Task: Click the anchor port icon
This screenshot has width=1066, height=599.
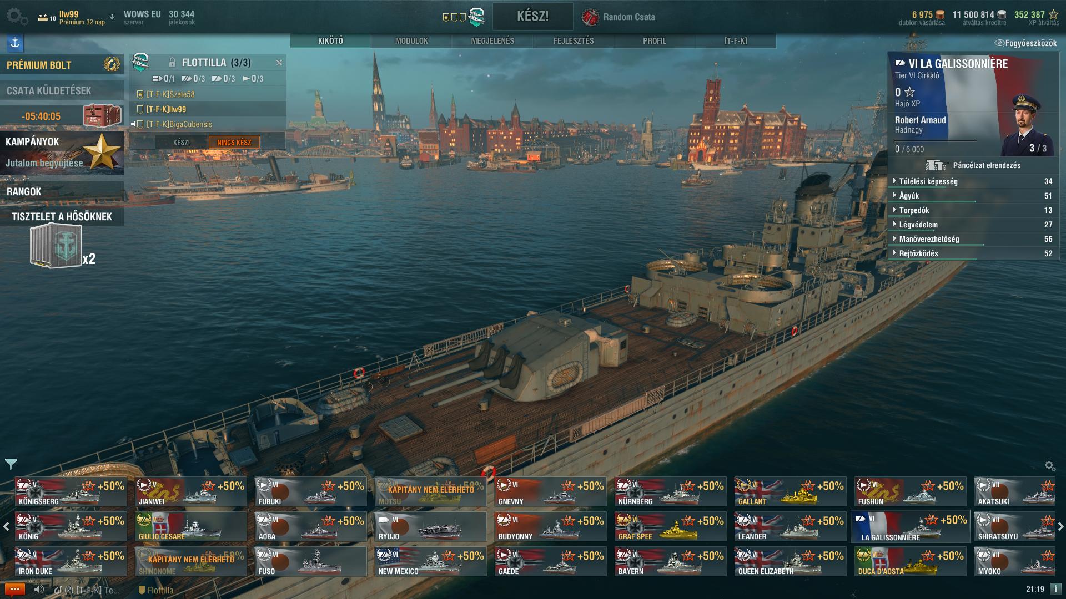Action: point(15,43)
